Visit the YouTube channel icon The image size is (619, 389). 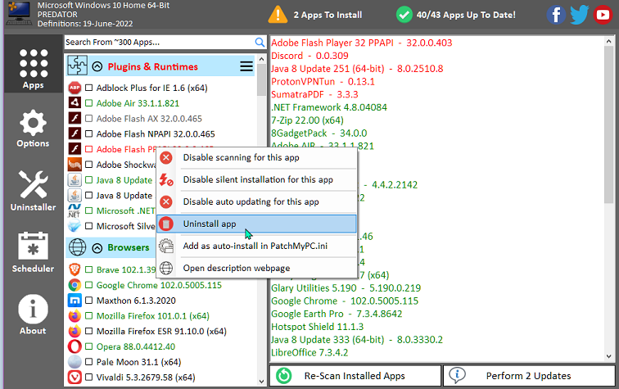603,15
